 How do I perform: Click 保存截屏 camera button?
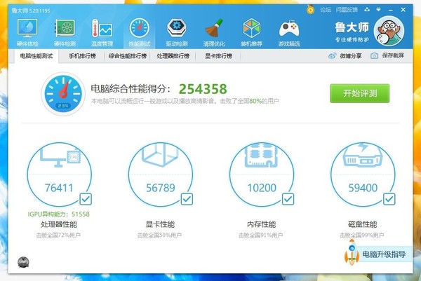tap(387, 55)
